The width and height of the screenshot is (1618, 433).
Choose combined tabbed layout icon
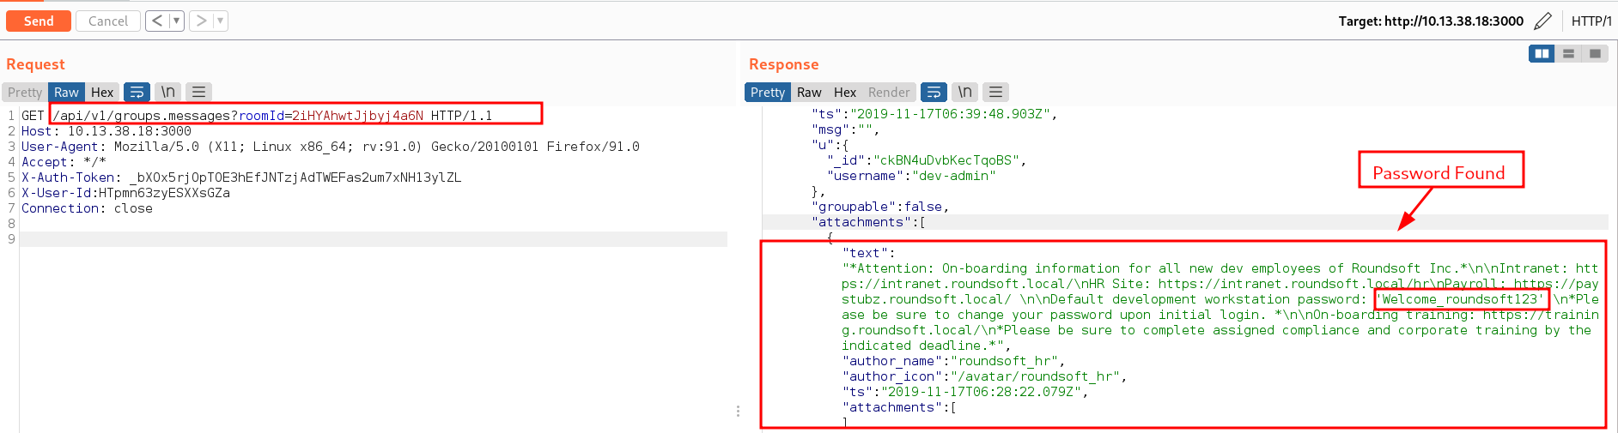(1595, 53)
